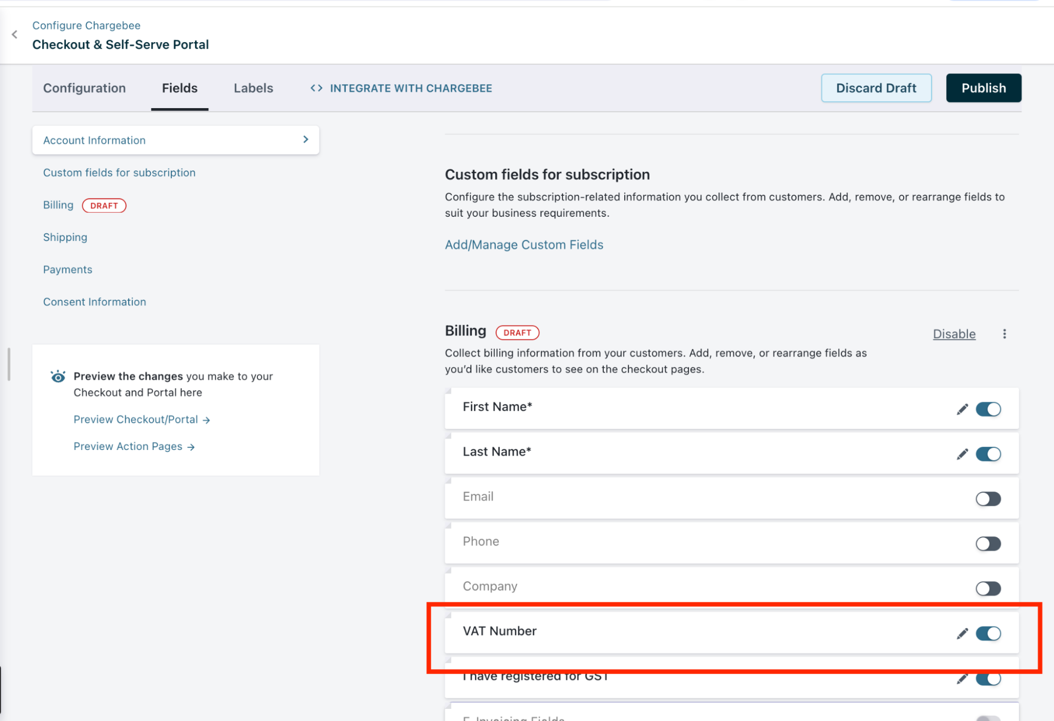Switch on the Company field toggle
This screenshot has width=1054, height=721.
988,589
